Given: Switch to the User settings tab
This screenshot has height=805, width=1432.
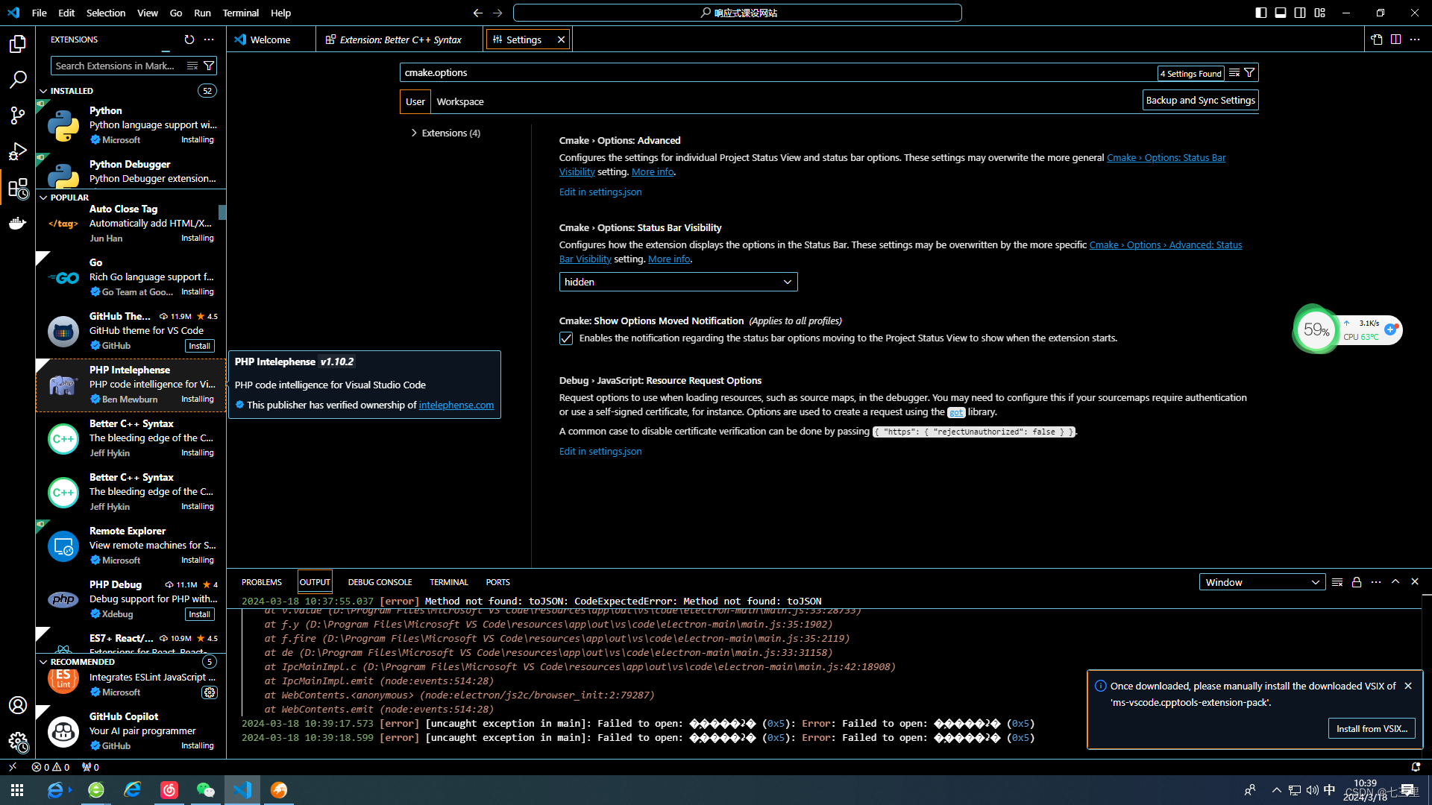Looking at the screenshot, I should [x=414, y=101].
